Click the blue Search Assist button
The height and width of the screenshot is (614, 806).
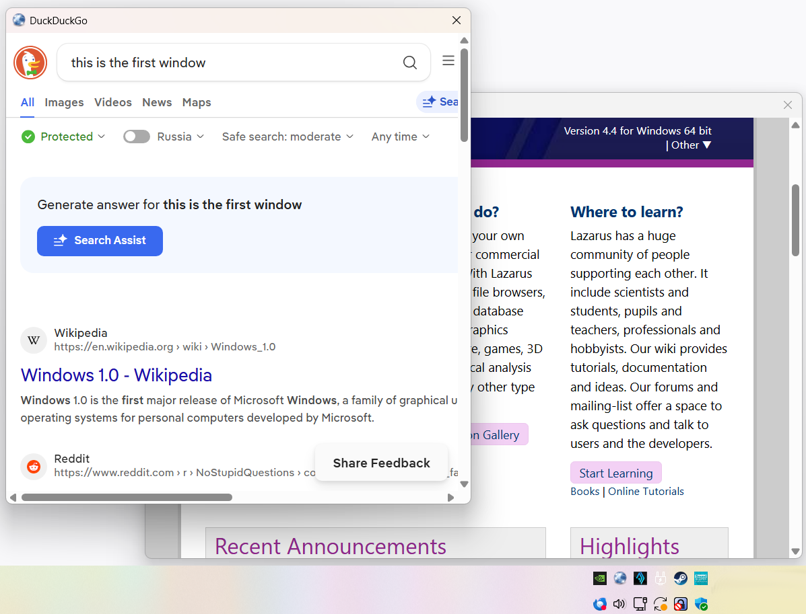(x=100, y=241)
